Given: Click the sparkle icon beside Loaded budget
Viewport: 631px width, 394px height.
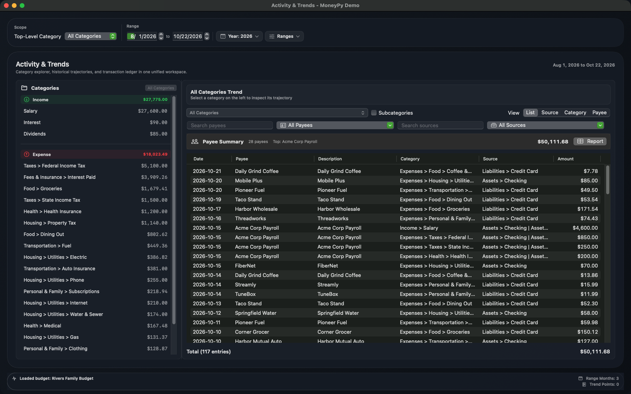Looking at the screenshot, I should [14, 378].
